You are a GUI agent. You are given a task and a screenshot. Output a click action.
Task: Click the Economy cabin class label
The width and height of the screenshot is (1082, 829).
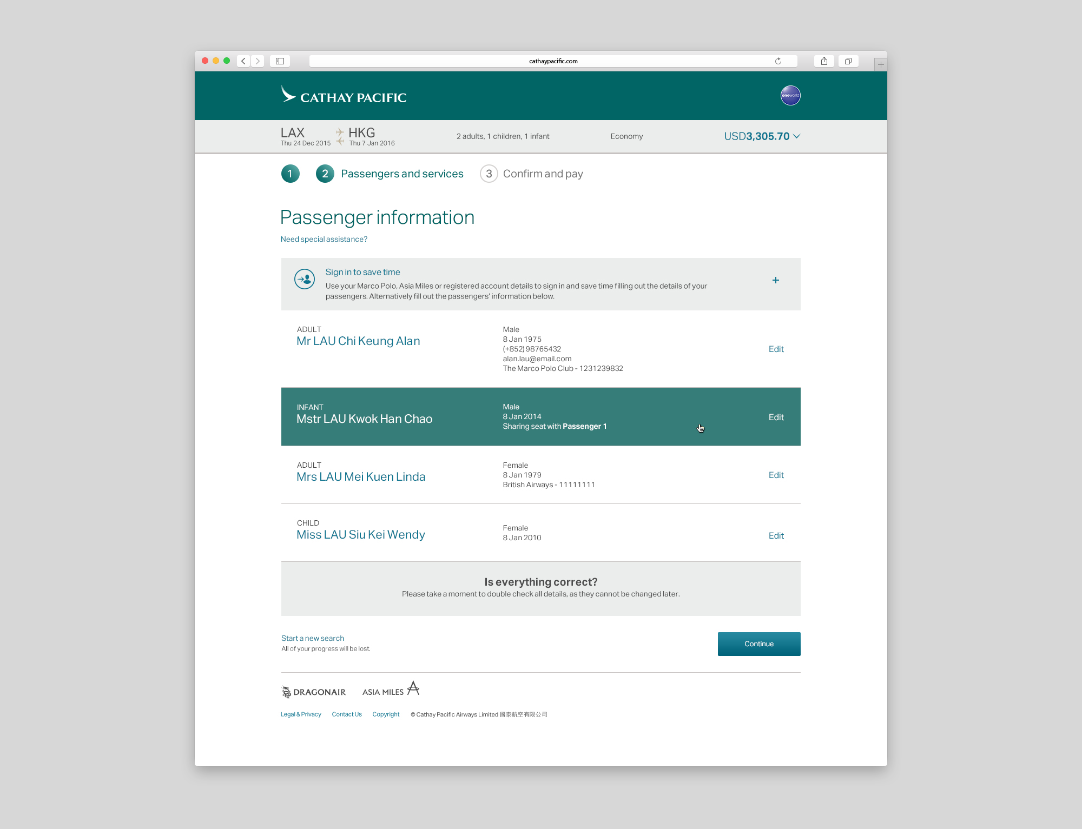[626, 136]
